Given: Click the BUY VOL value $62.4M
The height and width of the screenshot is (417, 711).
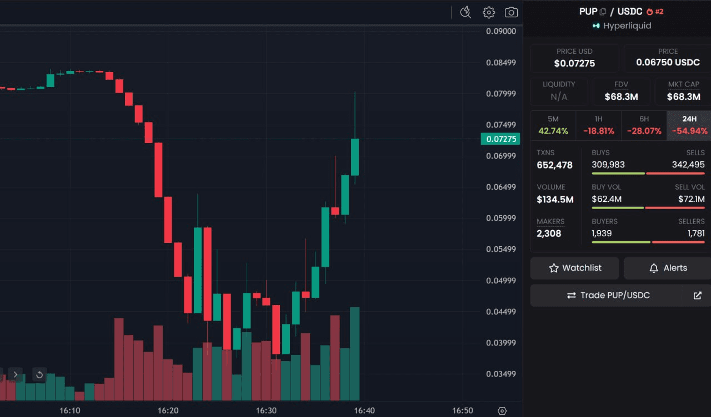Looking at the screenshot, I should tap(607, 199).
